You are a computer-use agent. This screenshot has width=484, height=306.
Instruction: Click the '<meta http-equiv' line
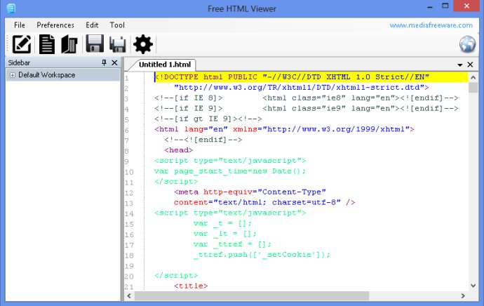pyautogui.click(x=250, y=192)
